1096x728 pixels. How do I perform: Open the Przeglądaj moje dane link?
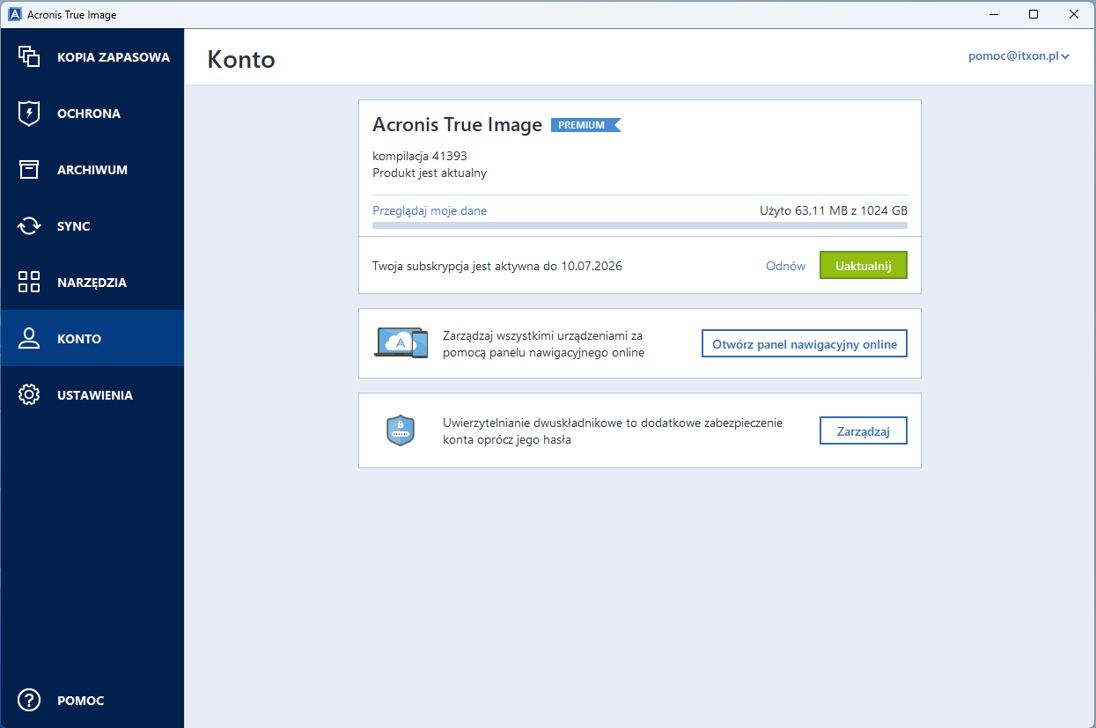click(430, 210)
